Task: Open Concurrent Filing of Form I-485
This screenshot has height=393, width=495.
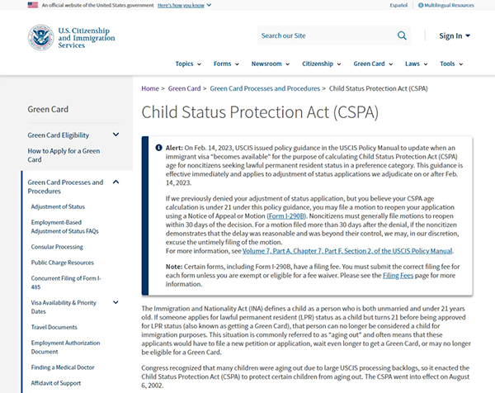Action: pos(66,282)
